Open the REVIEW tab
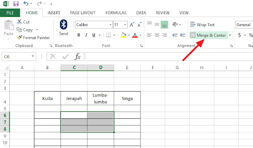This screenshot has height=148, width=253. tap(162, 13)
